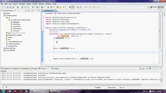
Task: Toggle Show Whitespace Characters button
Action: coord(81,7)
